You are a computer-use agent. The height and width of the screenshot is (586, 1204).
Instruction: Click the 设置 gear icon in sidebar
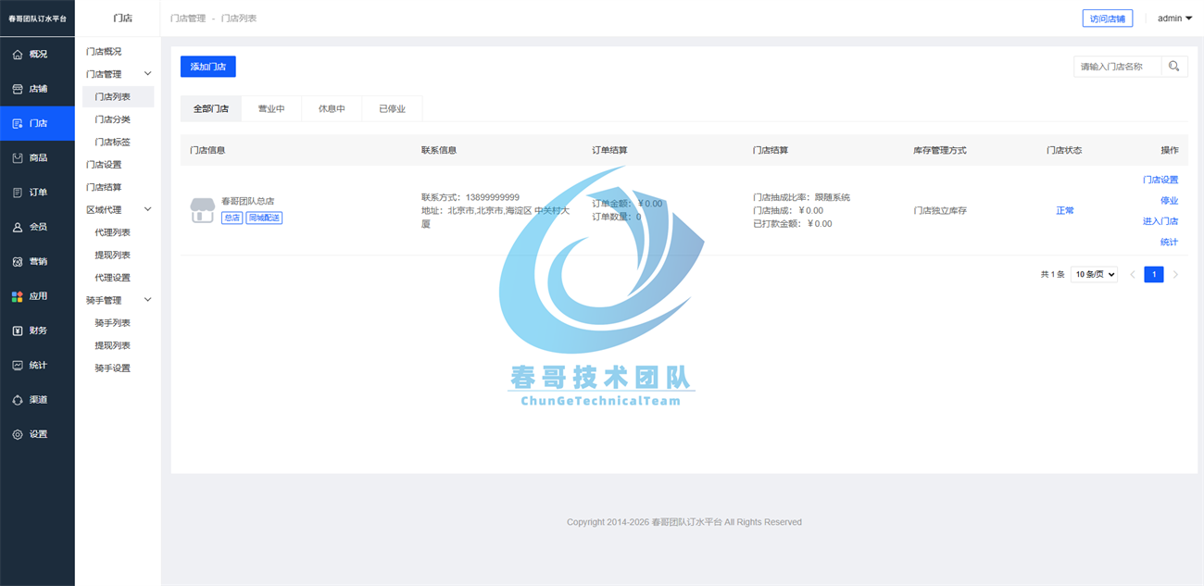tap(18, 434)
